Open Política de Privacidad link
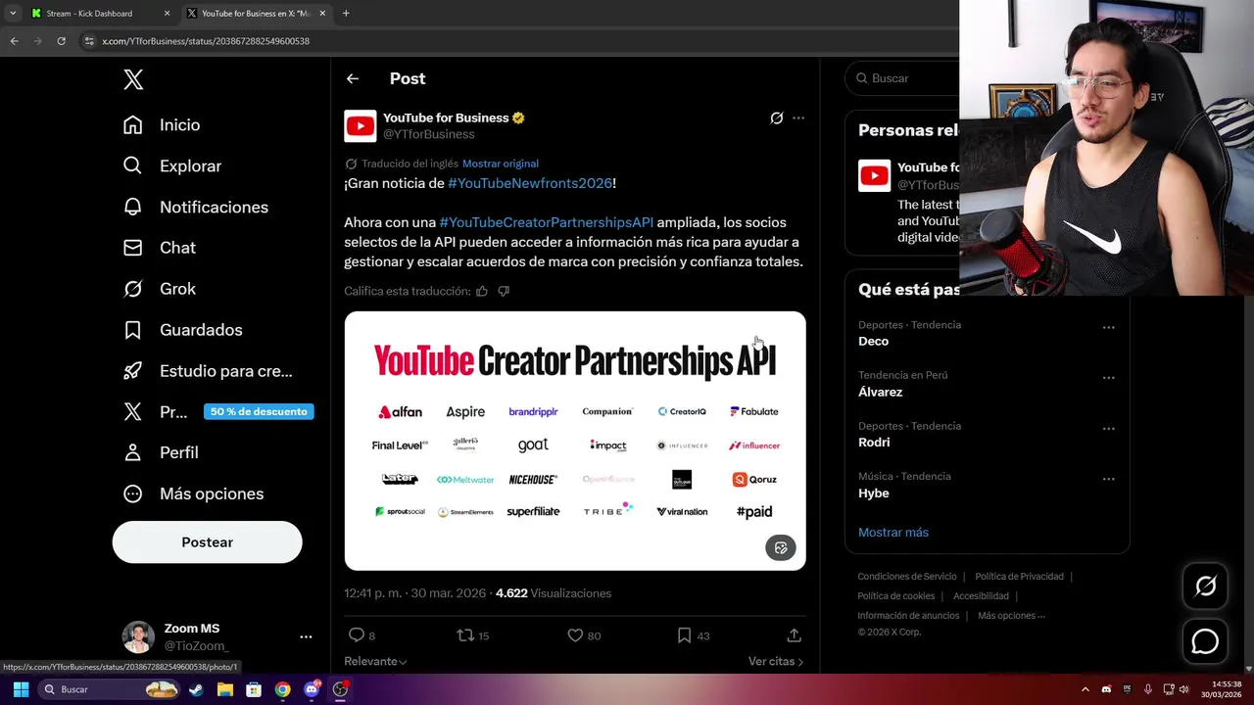This screenshot has height=705, width=1254. [x=1019, y=577]
